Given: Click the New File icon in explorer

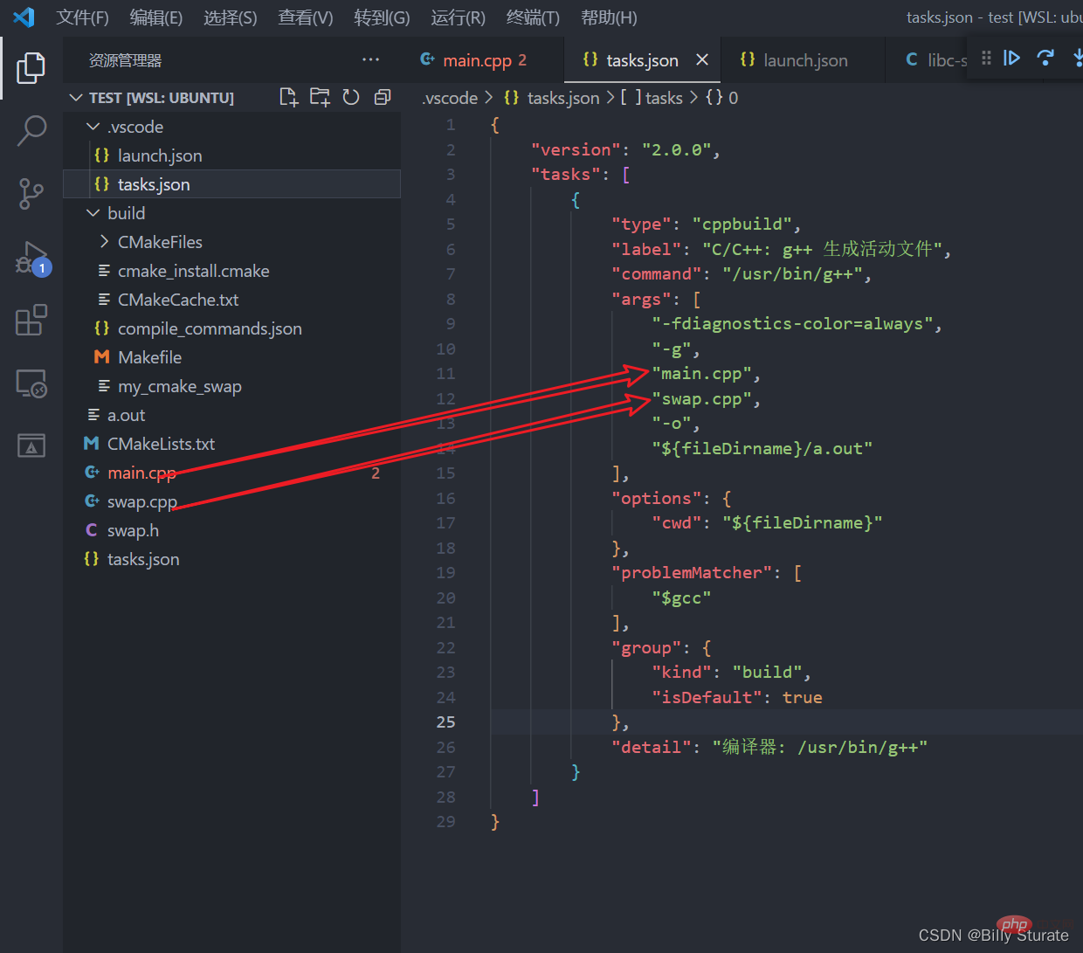Looking at the screenshot, I should point(288,97).
